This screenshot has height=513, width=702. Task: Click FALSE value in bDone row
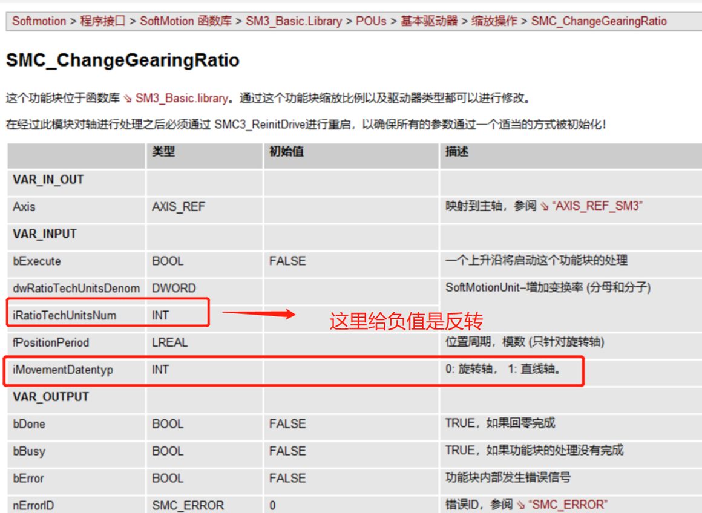pyautogui.click(x=287, y=424)
